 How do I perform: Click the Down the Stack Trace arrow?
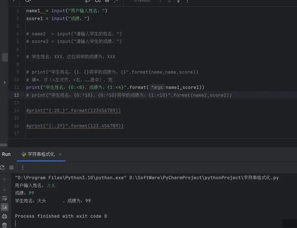[x=5, y=189]
